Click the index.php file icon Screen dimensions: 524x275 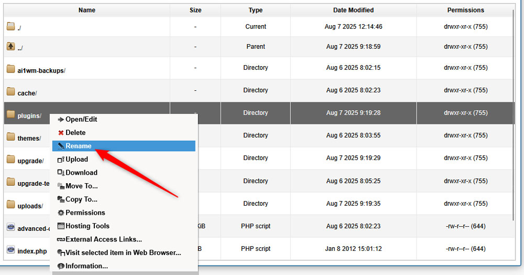10,250
